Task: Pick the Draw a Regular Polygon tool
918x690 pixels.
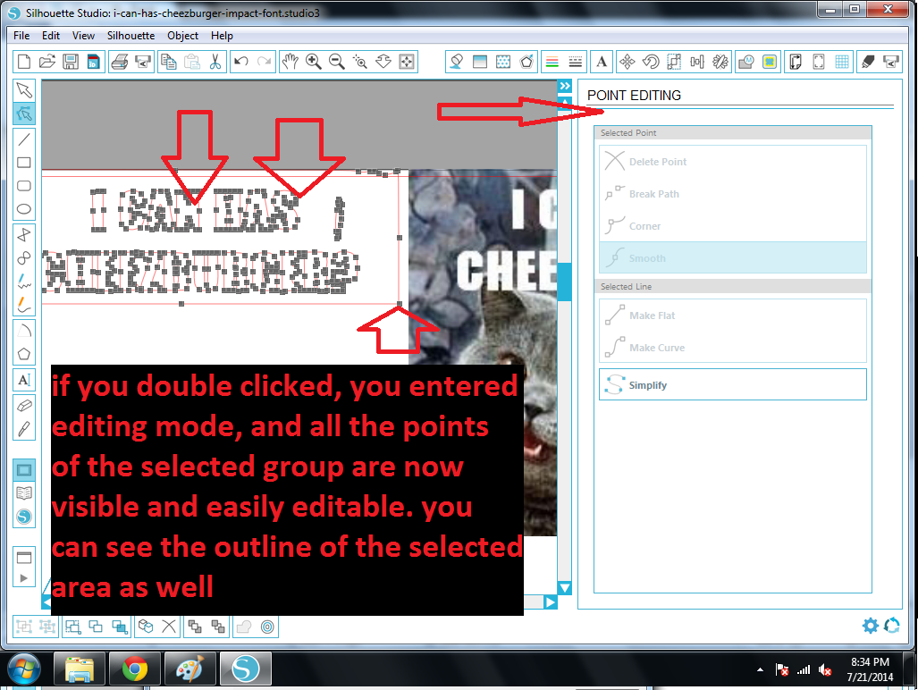Action: [x=24, y=354]
